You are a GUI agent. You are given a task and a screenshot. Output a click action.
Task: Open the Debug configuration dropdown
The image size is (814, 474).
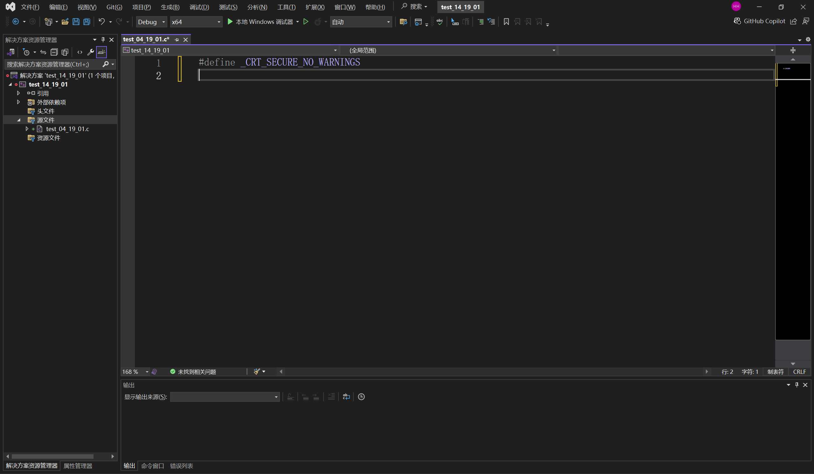(151, 22)
